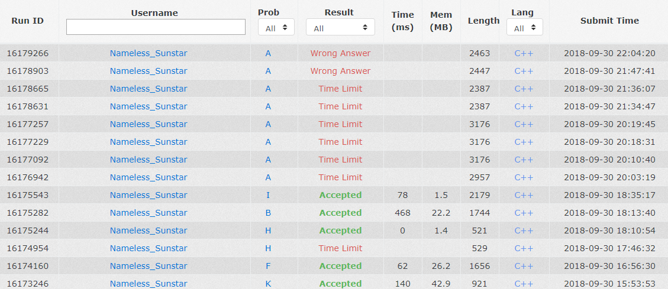Click the Username filter text box
The image size is (668, 289).
click(156, 27)
